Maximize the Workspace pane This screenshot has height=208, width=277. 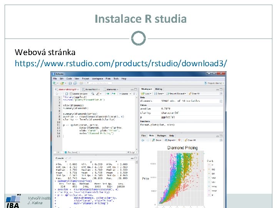point(221,89)
